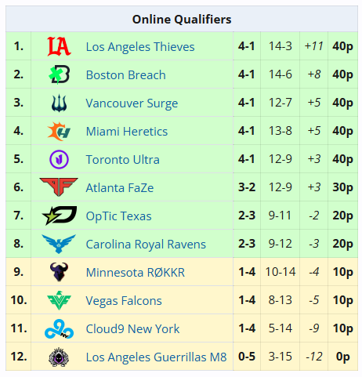Click the Atlanta FaZe red logo
The width and height of the screenshot is (362, 377).
click(x=59, y=187)
